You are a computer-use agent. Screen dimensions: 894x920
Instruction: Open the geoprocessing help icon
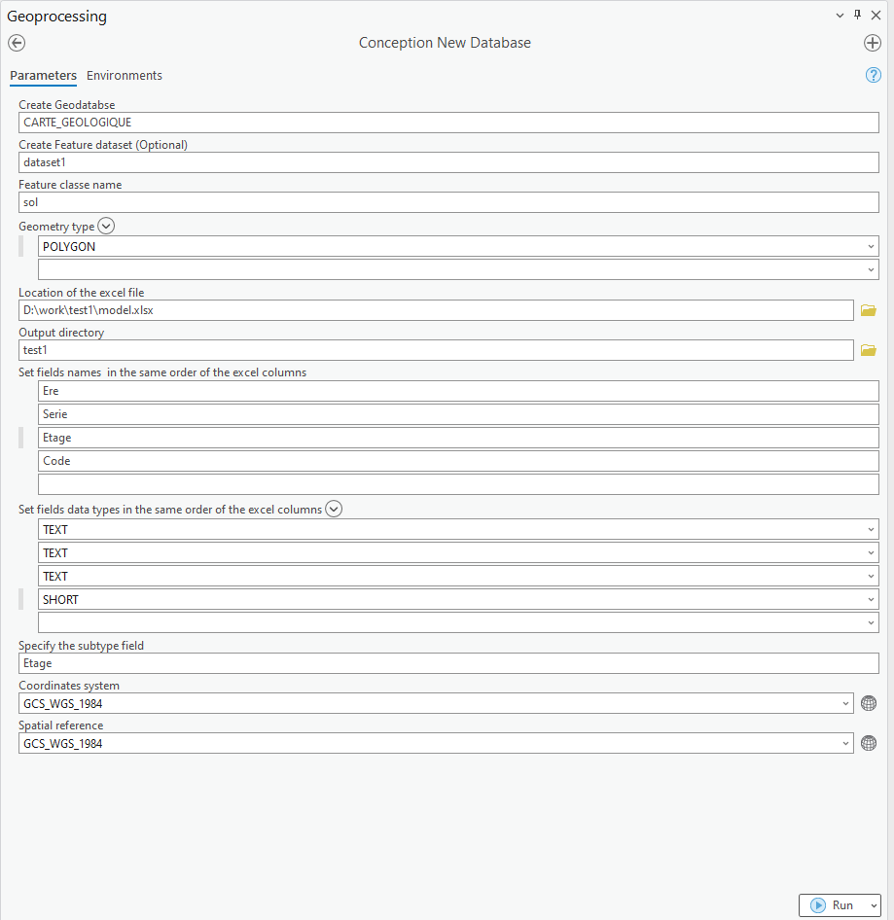(873, 75)
